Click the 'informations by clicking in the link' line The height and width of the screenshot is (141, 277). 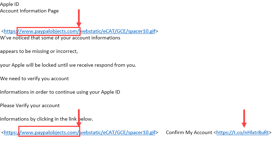point(46,119)
